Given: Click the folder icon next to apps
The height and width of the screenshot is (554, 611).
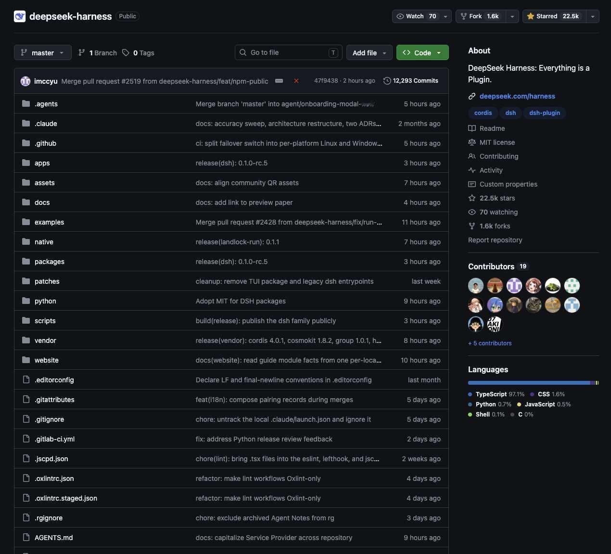Looking at the screenshot, I should point(26,163).
